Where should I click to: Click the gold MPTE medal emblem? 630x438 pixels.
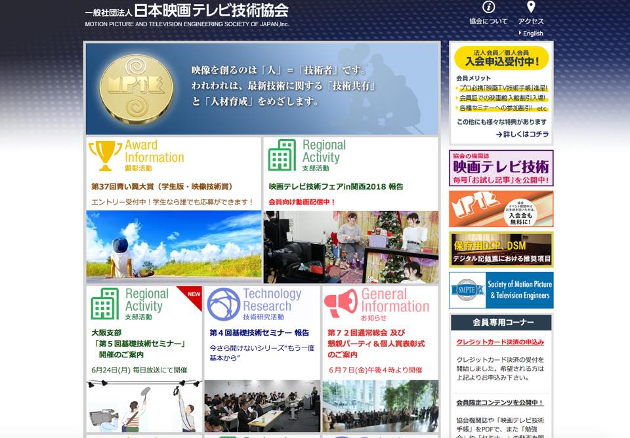136,89
